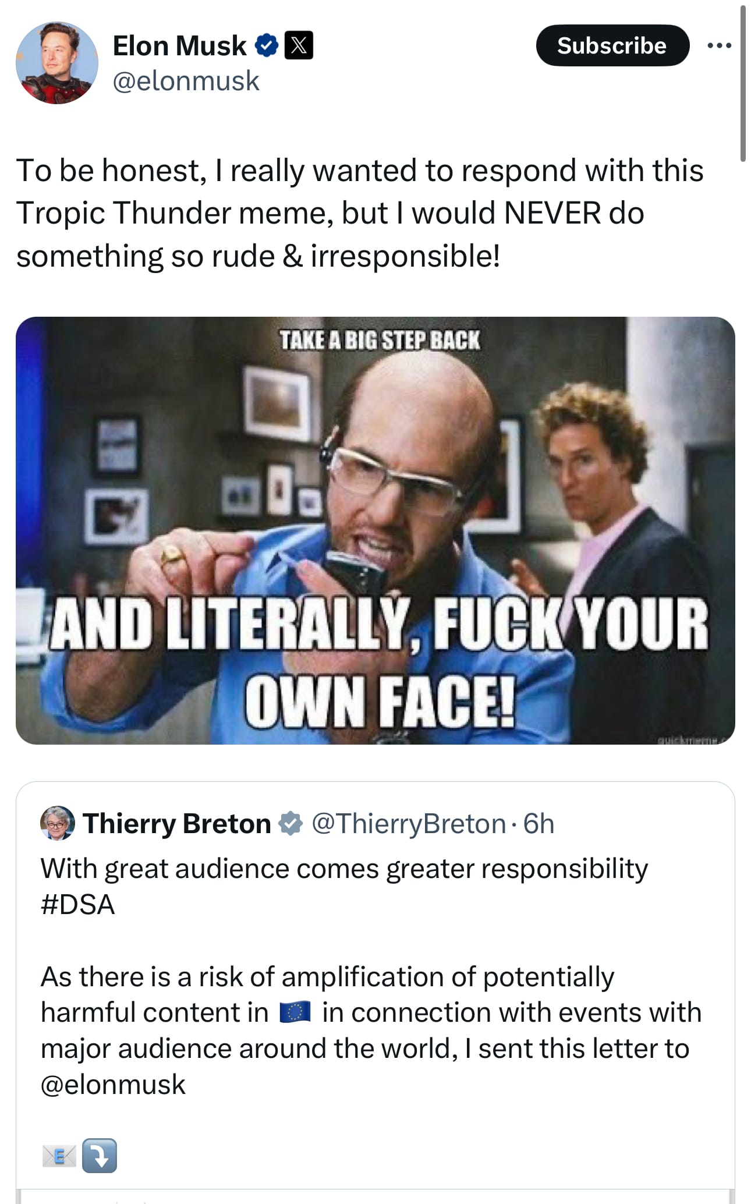Open the @ThierryBreton handle
The width and height of the screenshot is (751, 1204).
[x=409, y=823]
